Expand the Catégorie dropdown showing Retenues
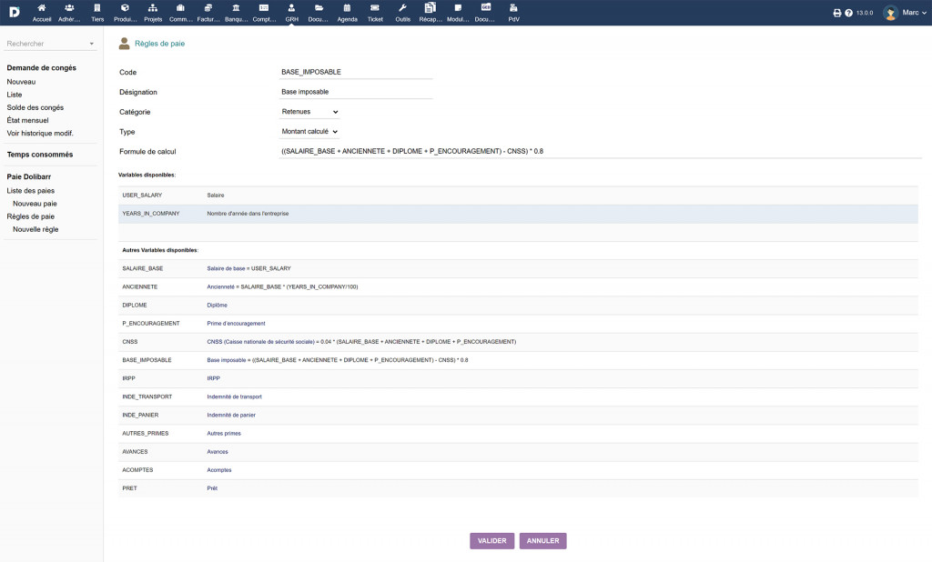Viewport: 932px width, 562px height. click(x=309, y=112)
